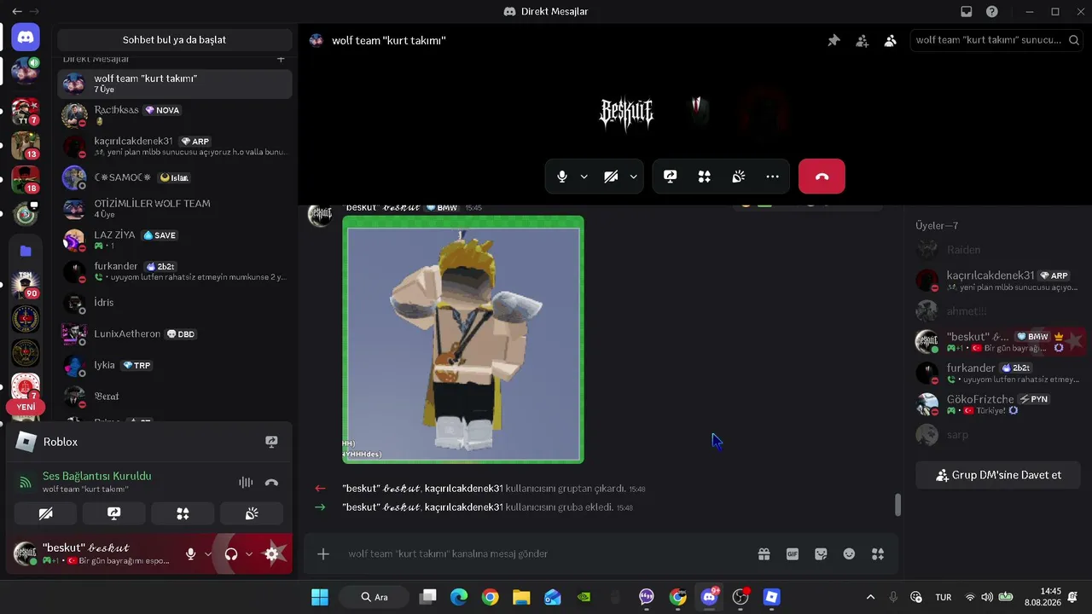Click the taskbar search box 'Ara'
The image size is (1092, 614).
(x=375, y=597)
